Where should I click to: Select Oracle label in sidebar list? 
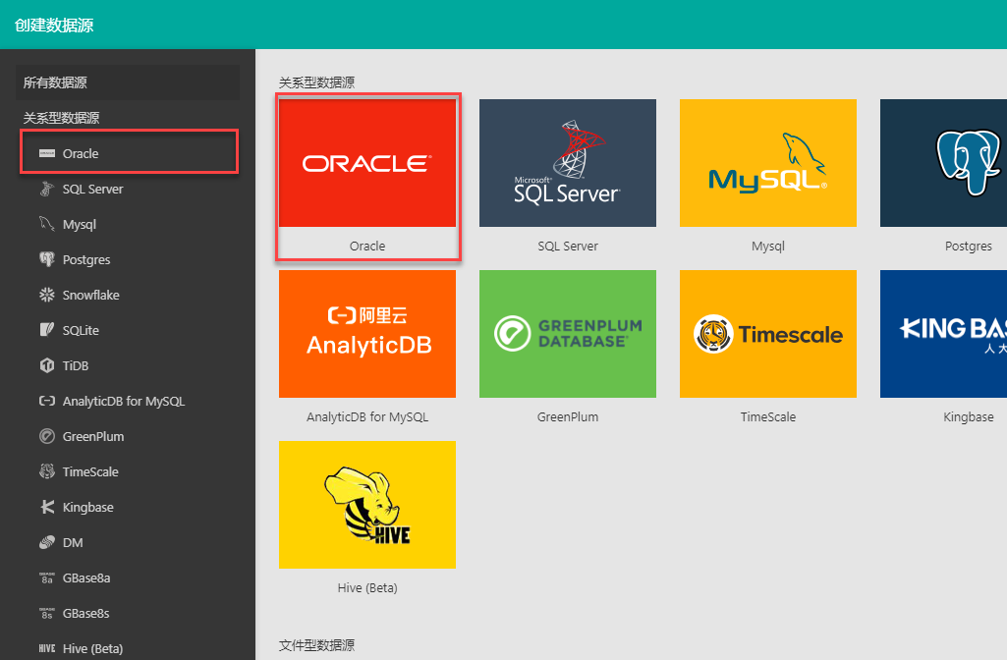[x=81, y=153]
